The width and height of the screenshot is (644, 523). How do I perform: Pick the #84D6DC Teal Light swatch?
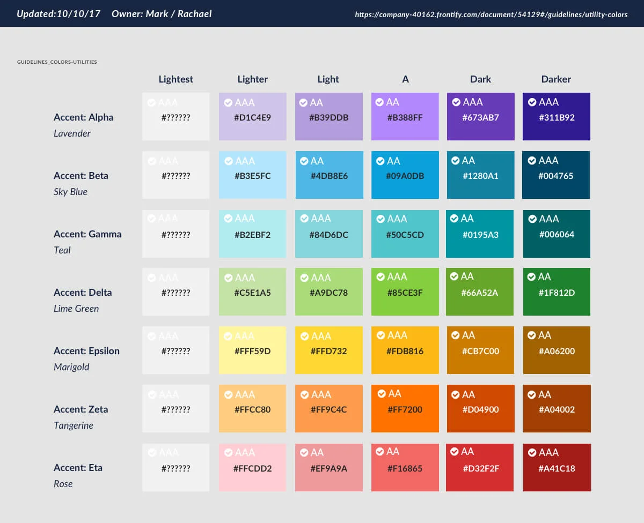(329, 234)
